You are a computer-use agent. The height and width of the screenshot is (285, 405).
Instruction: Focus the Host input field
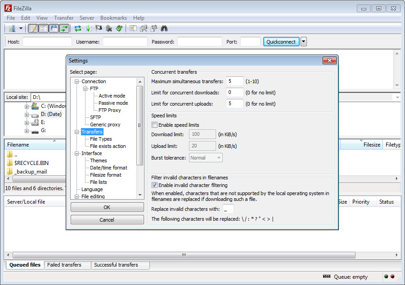pos(47,41)
